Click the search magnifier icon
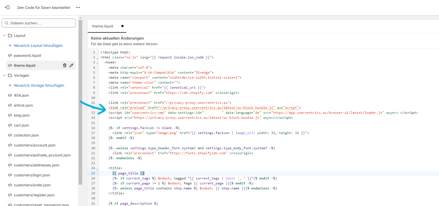This screenshot has width=439, height=206. point(7,23)
